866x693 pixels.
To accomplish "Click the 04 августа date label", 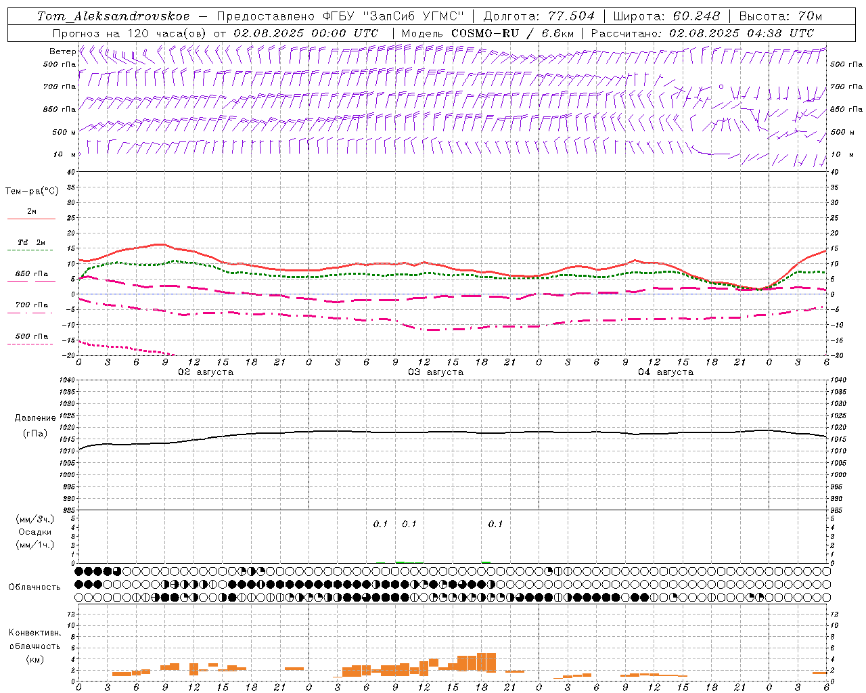I will coord(666,372).
